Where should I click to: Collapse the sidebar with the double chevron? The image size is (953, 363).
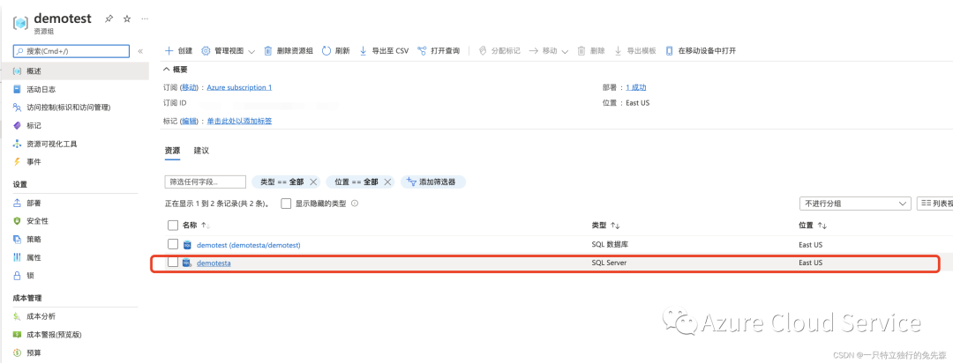pyautogui.click(x=140, y=51)
